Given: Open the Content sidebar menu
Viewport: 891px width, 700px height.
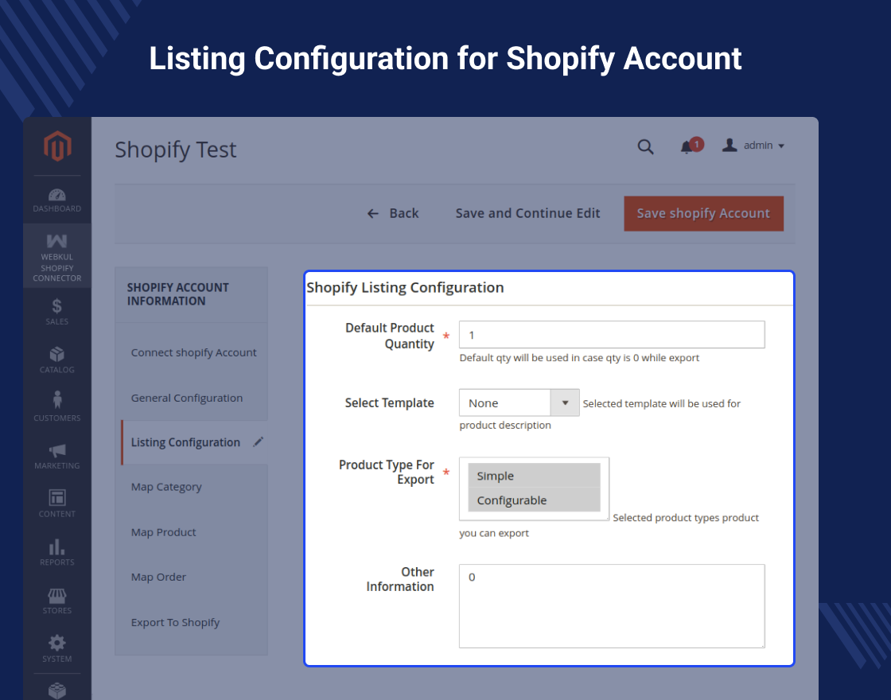Looking at the screenshot, I should click(56, 504).
